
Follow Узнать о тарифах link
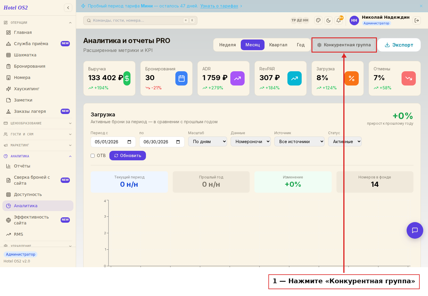coord(219,6)
